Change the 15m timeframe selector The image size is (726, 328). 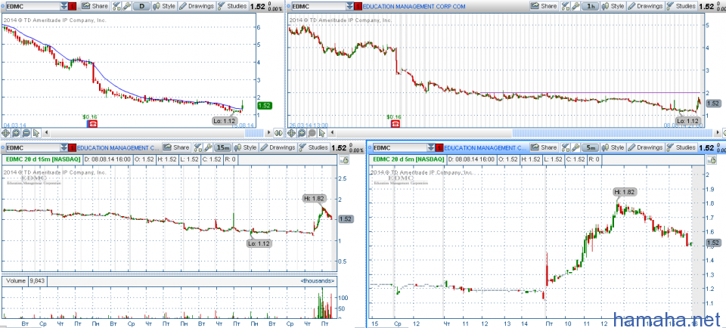pos(222,147)
